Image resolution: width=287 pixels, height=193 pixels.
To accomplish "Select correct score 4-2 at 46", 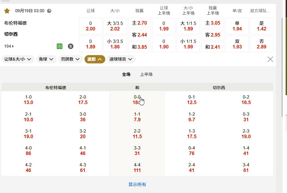I will (x=28, y=168).
